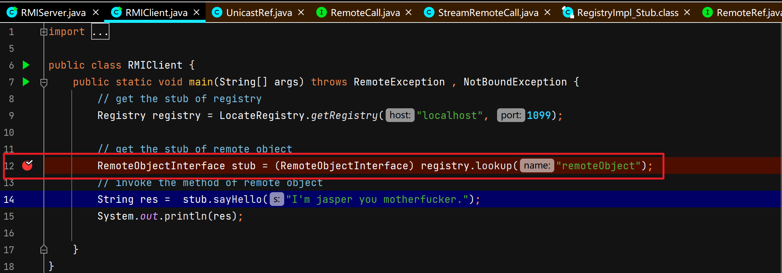The height and width of the screenshot is (273, 782).
Task: Click line number 10 in gutter
Action: (9, 132)
